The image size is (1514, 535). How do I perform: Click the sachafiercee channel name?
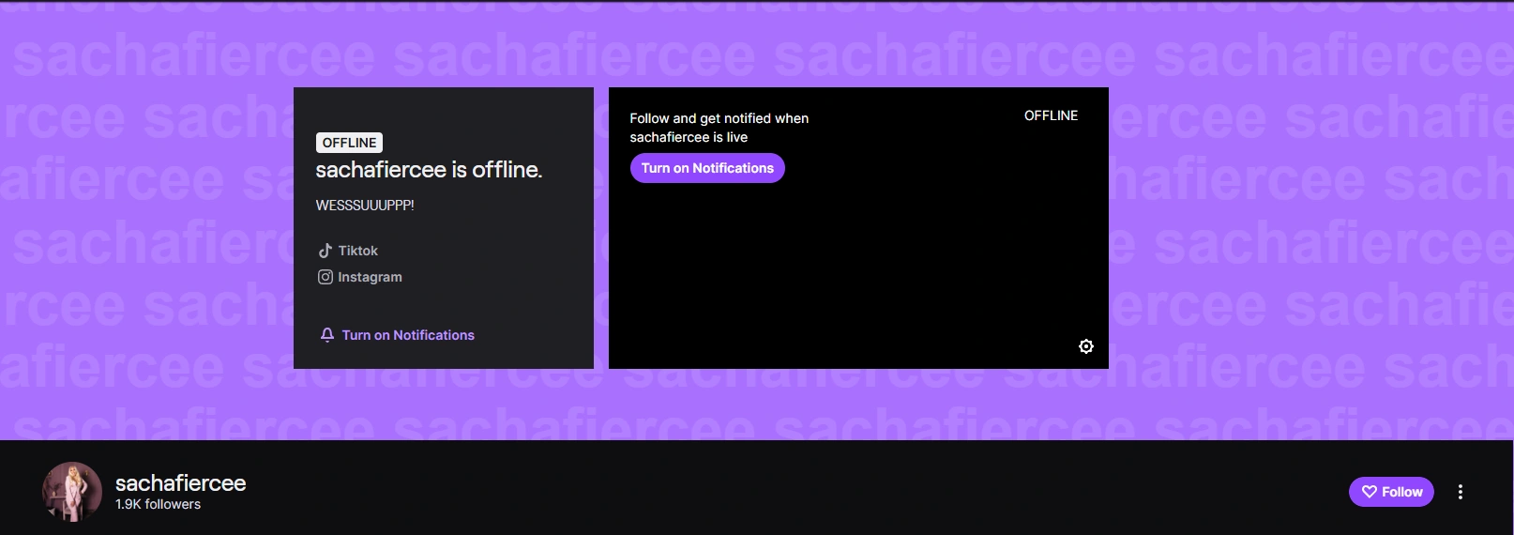point(181,482)
